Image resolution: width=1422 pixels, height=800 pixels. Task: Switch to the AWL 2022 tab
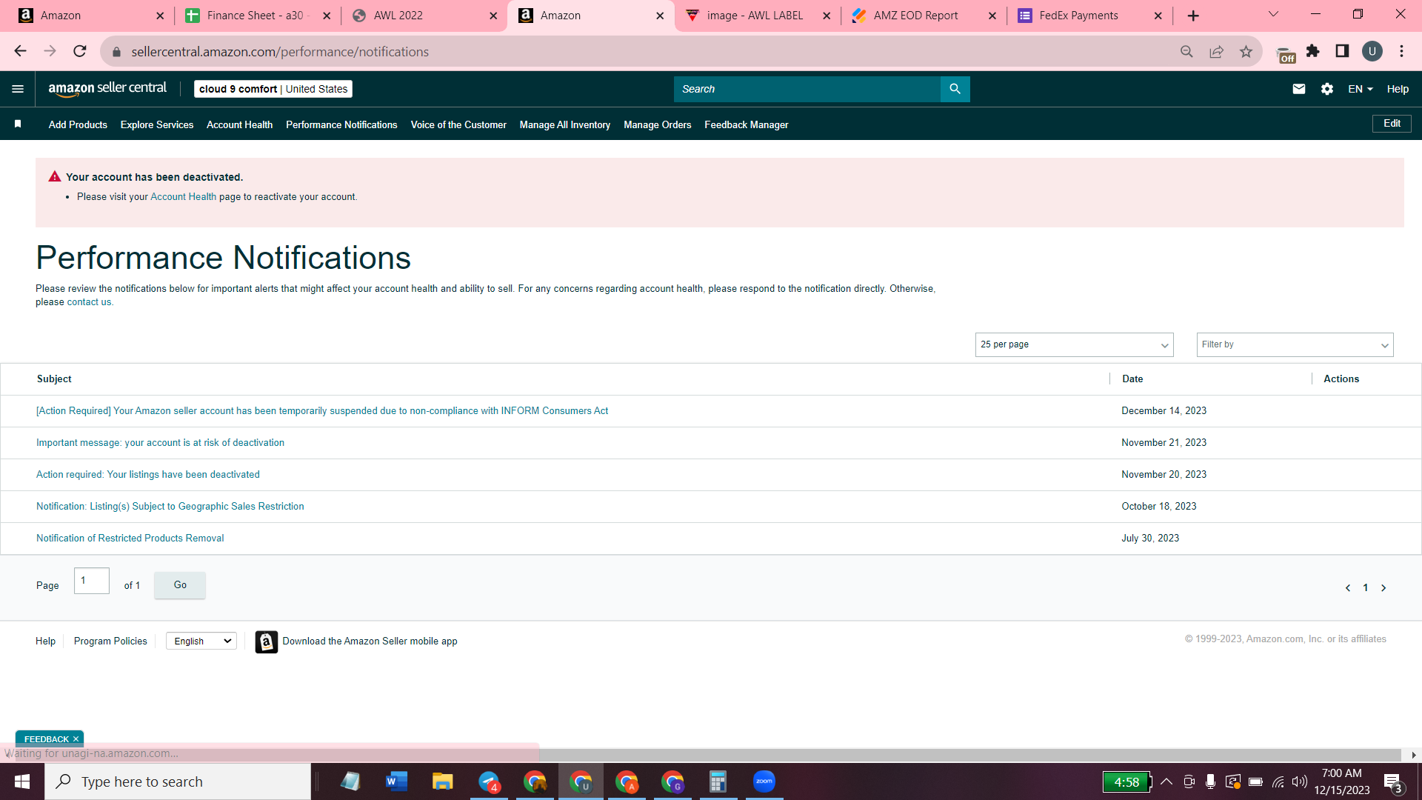[424, 16]
